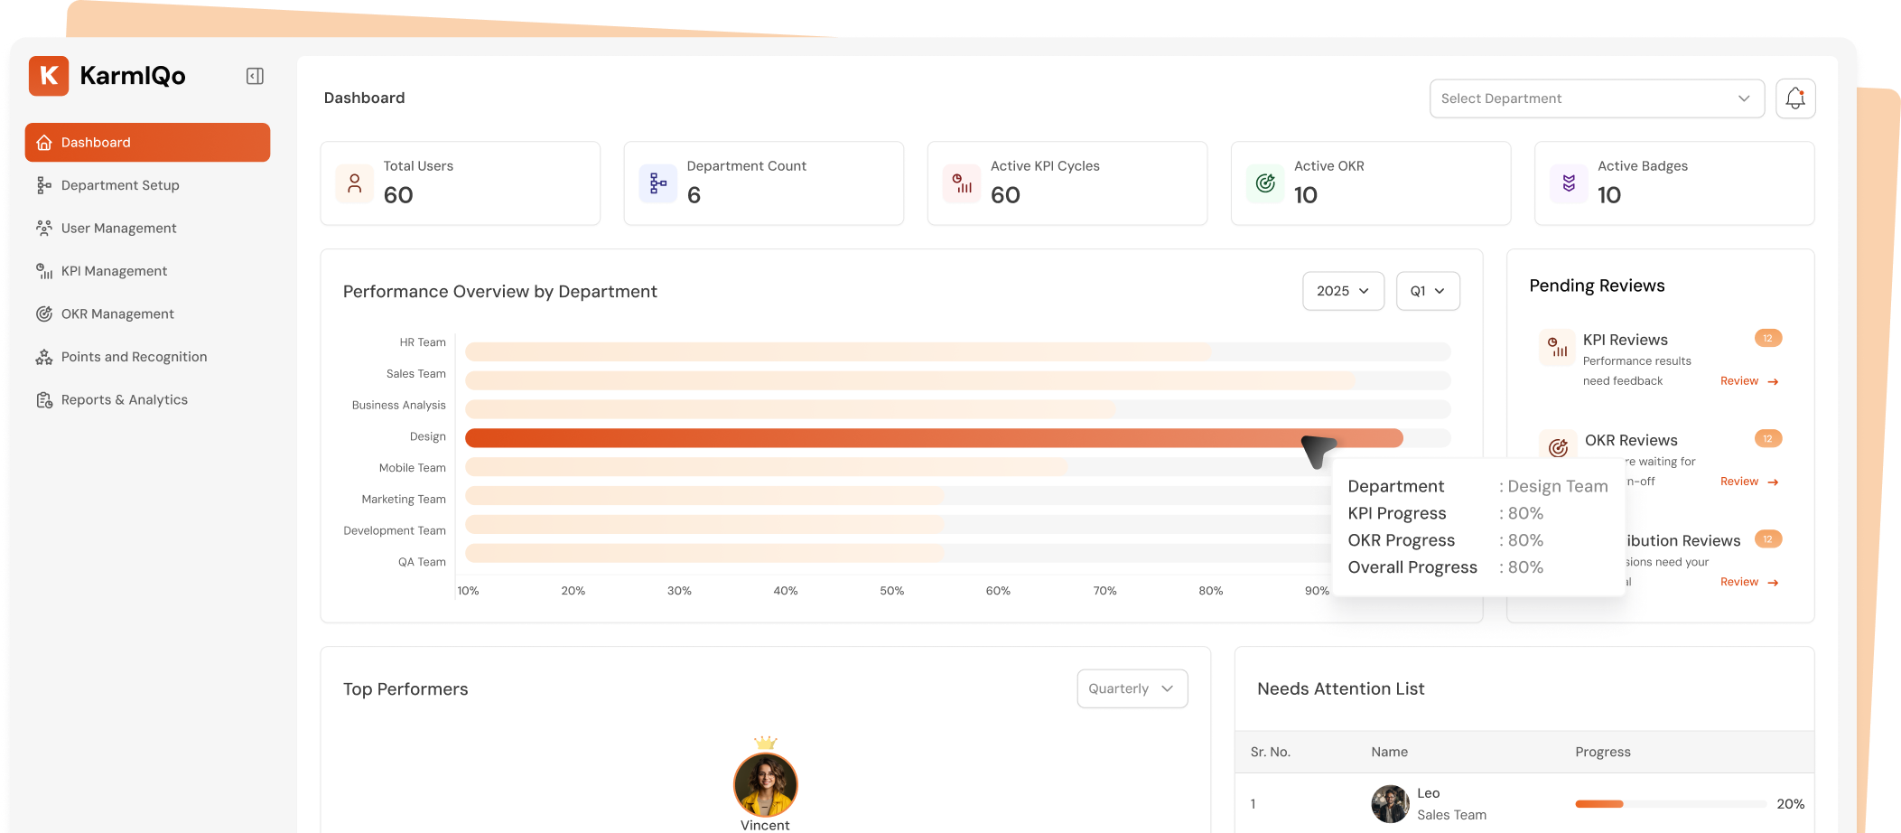Go to Dashboard in the sidebar
The width and height of the screenshot is (1901, 833).
tap(147, 143)
